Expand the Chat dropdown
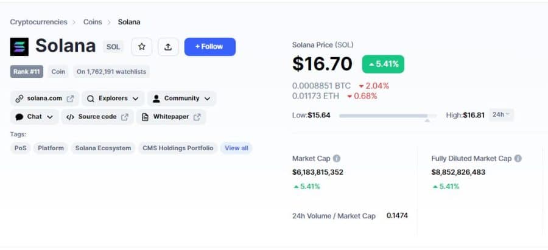The height and width of the screenshot is (250, 548). pyautogui.click(x=34, y=117)
